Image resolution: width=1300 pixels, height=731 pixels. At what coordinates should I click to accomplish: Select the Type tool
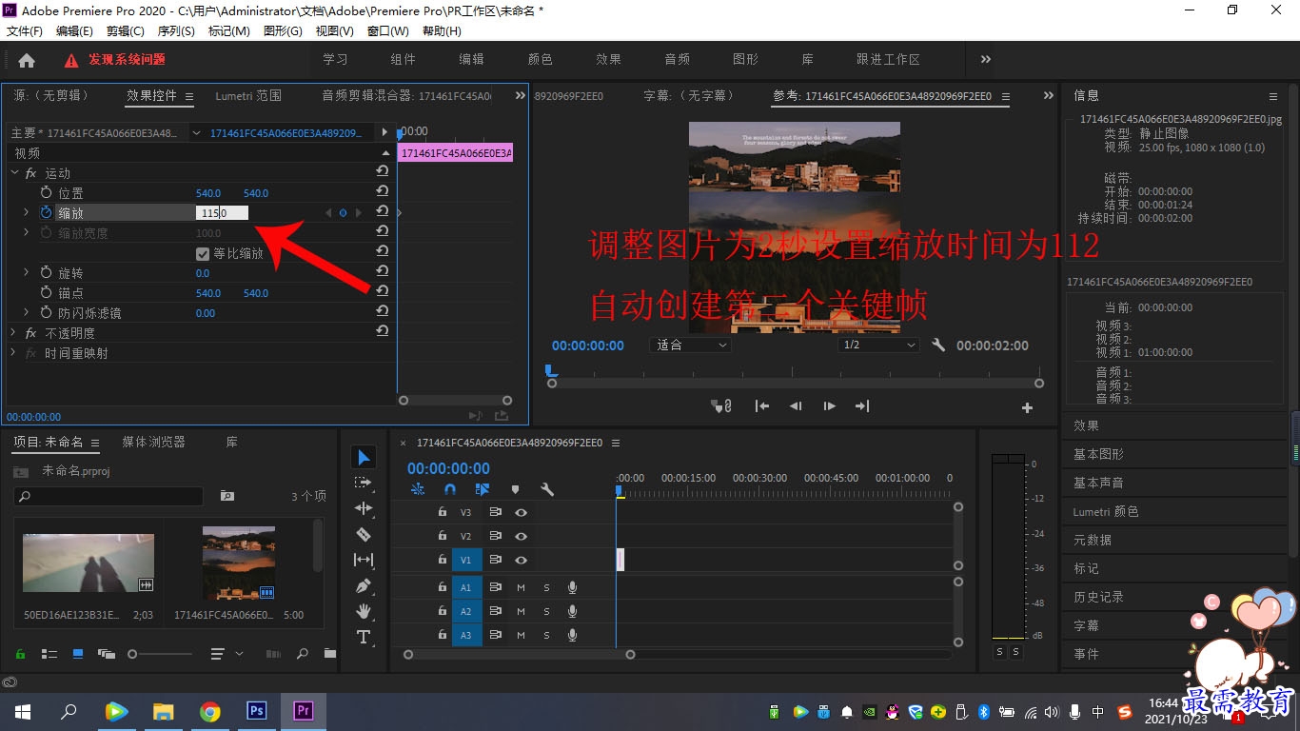point(364,637)
